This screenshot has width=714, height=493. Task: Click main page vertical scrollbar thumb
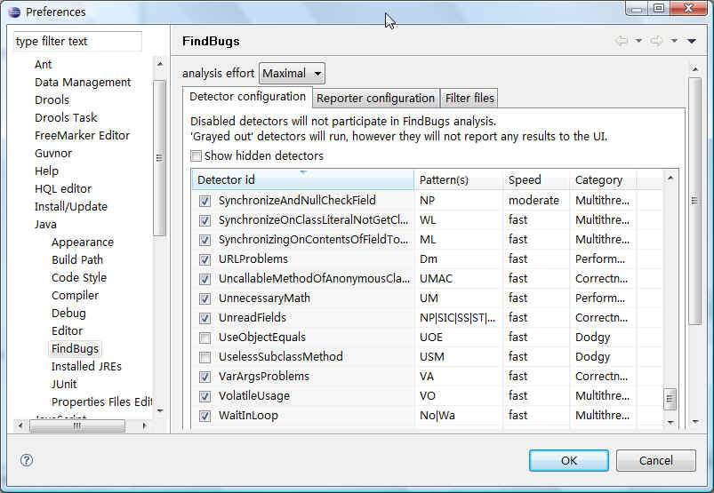[x=694, y=201]
